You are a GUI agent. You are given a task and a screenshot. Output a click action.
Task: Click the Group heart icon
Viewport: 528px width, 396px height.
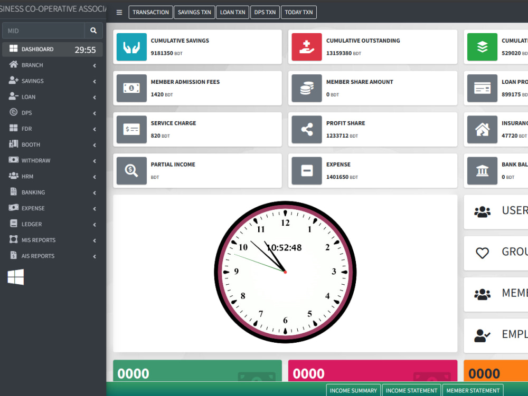click(482, 253)
